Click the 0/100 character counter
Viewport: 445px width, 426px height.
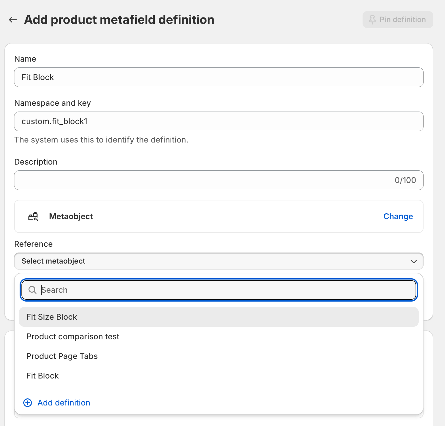405,180
